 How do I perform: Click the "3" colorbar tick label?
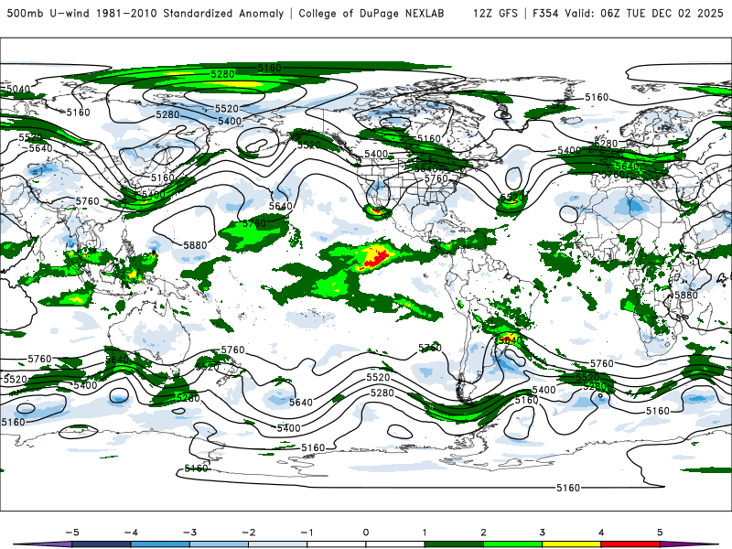(x=543, y=533)
